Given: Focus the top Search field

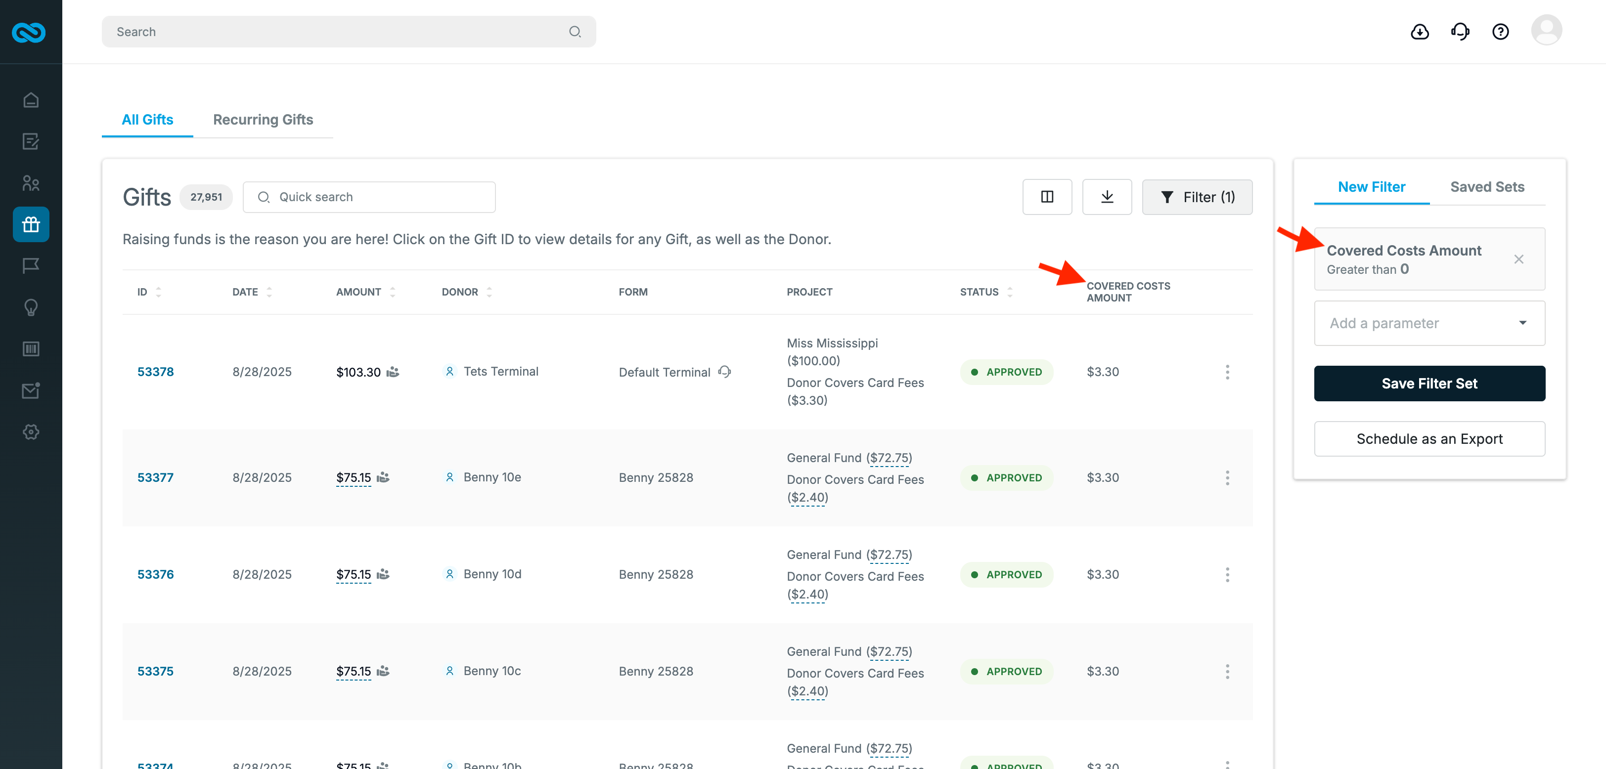Looking at the screenshot, I should pos(349,32).
